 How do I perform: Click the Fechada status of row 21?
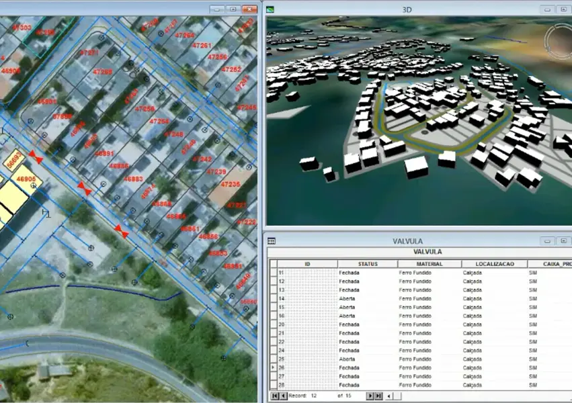pyautogui.click(x=349, y=333)
